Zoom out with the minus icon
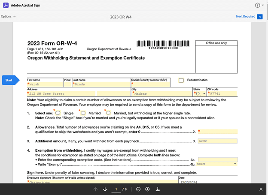The height and width of the screenshot is (195, 268). pyautogui.click(x=138, y=189)
